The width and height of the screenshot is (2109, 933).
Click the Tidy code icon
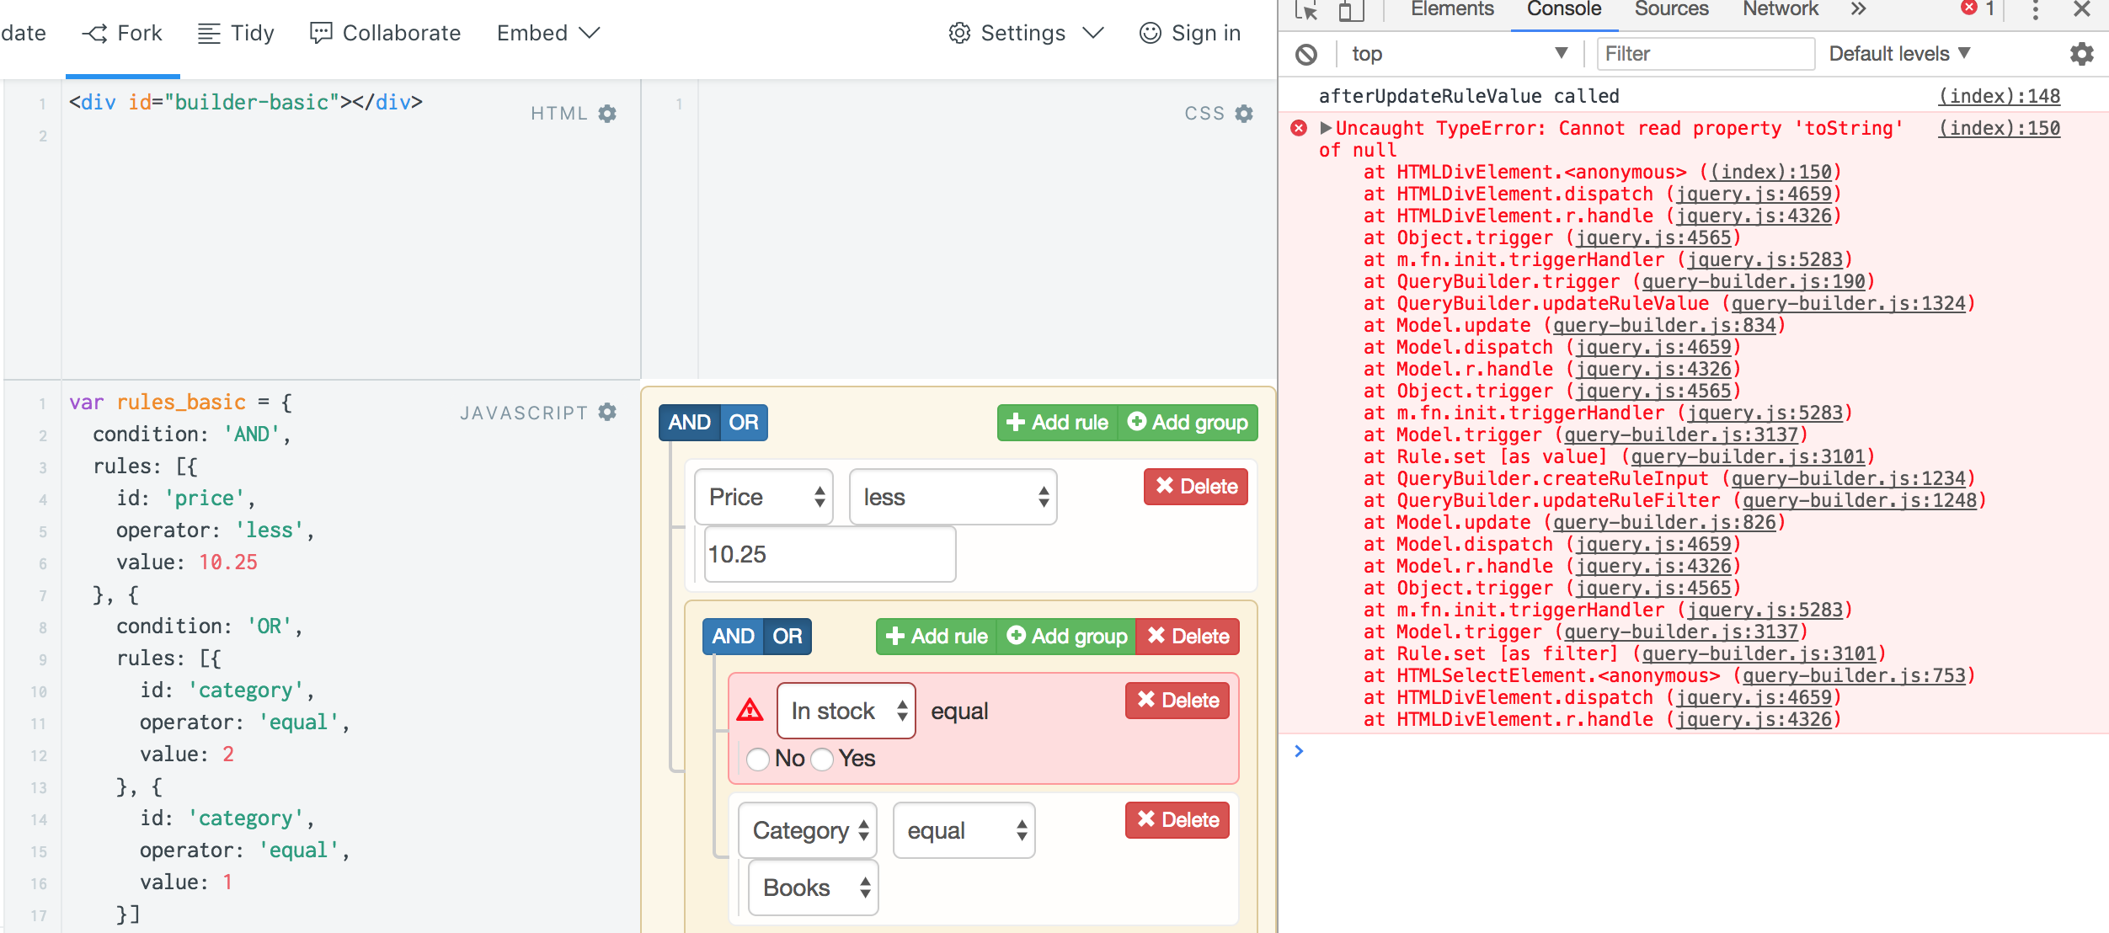coord(208,34)
